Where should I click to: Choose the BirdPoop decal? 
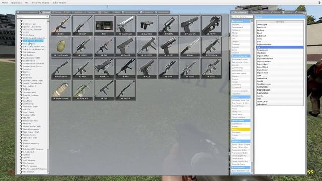280,30
